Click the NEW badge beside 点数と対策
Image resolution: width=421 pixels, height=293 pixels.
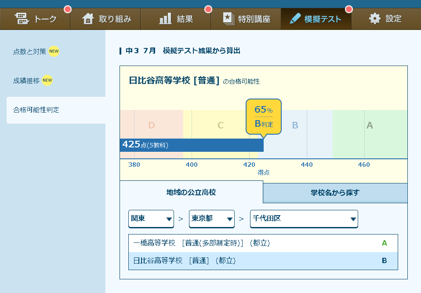click(54, 51)
